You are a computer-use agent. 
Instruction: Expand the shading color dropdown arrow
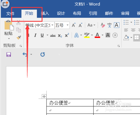coord(131,38)
